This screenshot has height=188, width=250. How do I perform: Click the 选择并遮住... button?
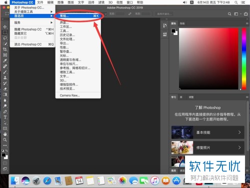pos(164,14)
